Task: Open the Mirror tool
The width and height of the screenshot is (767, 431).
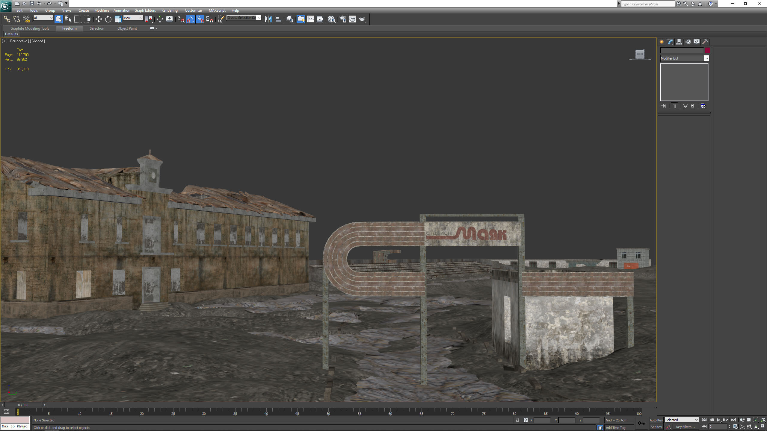Action: coord(268,19)
